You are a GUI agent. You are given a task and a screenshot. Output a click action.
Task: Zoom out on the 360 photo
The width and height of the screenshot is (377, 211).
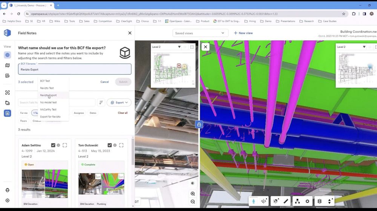(x=193, y=202)
